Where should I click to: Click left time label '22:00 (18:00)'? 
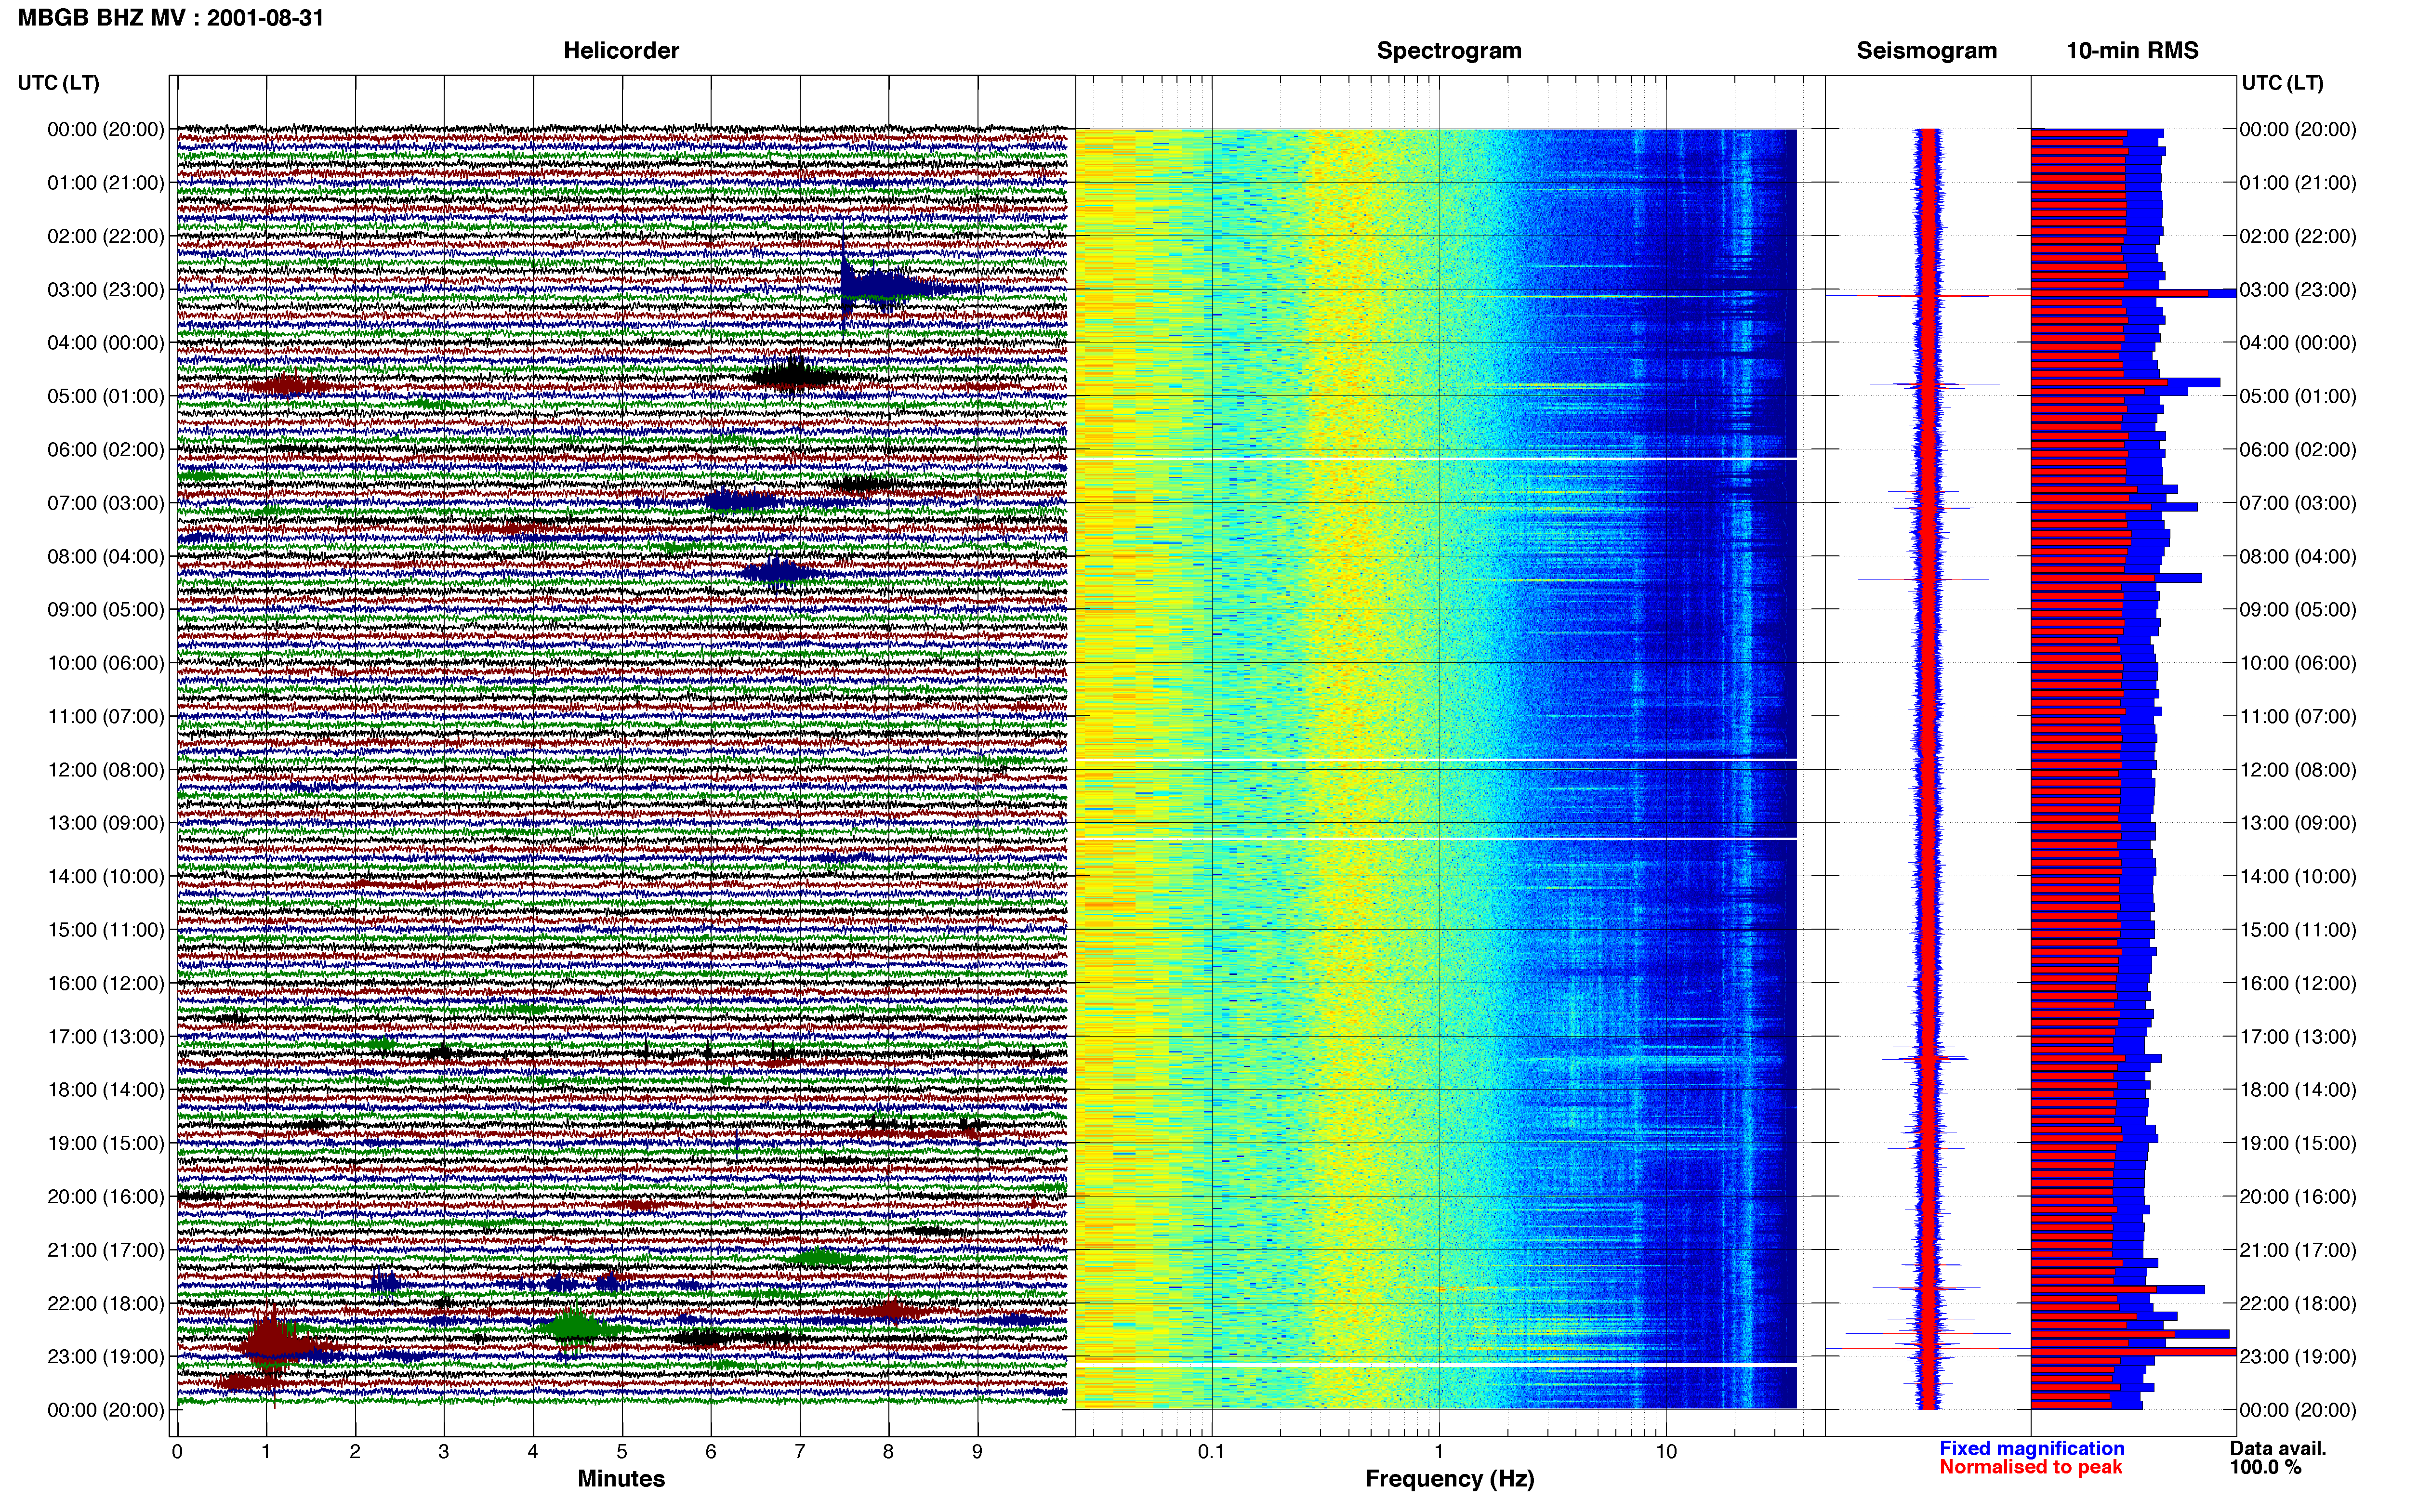coord(106,1304)
